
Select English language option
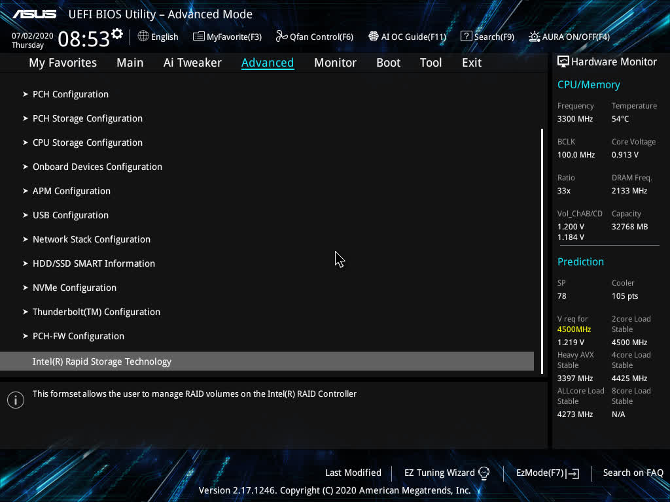(x=164, y=37)
